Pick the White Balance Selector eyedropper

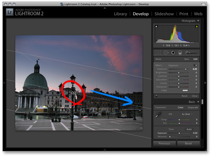tap(158, 115)
